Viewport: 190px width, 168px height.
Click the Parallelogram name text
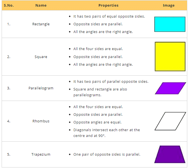[x=41, y=88]
